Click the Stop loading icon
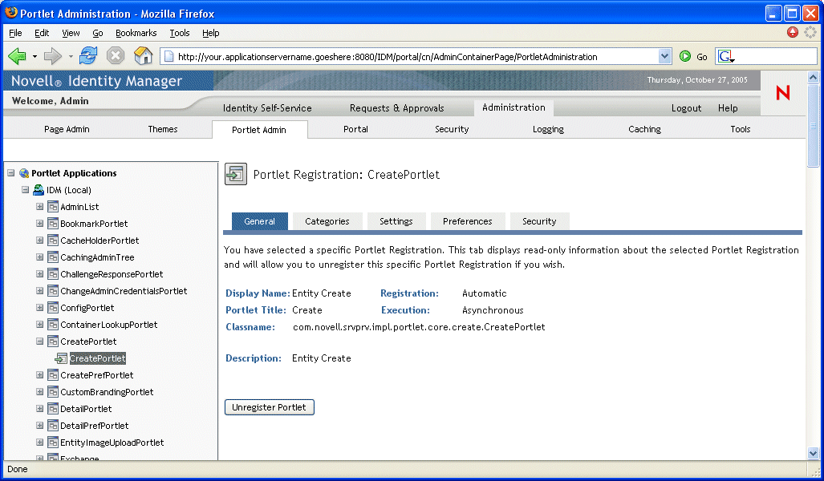This screenshot has height=481, width=824. 116,56
